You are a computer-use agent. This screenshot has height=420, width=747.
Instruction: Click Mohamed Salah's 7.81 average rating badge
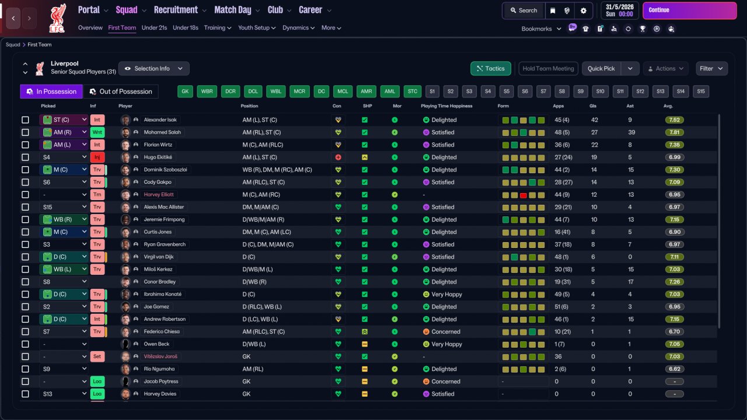click(674, 132)
